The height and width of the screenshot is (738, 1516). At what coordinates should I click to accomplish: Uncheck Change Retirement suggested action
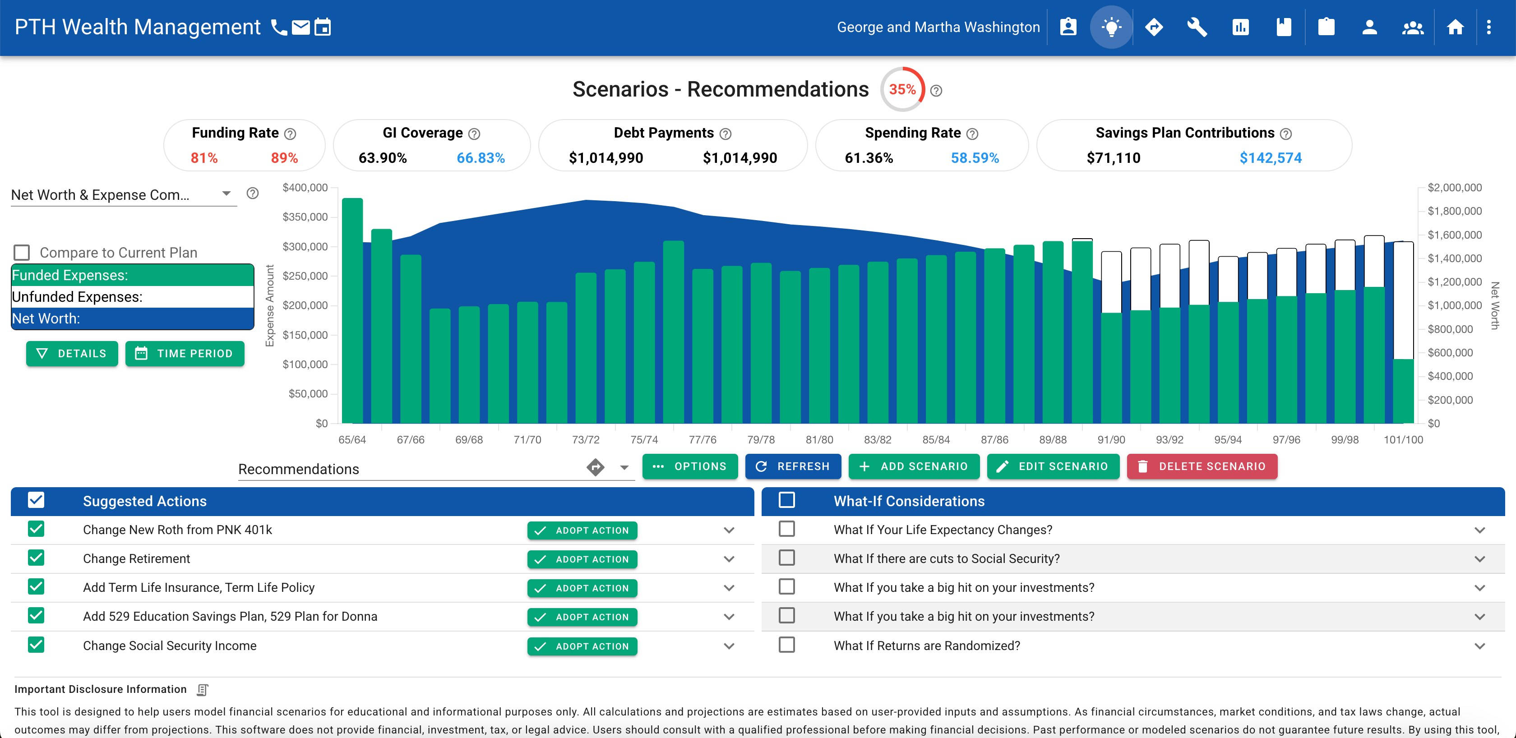36,558
